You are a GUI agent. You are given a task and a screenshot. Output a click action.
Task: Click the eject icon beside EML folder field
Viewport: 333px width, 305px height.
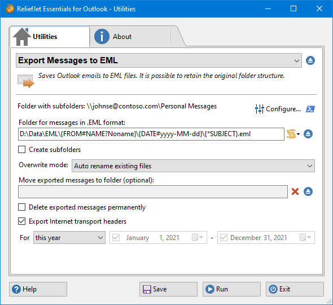point(308,134)
